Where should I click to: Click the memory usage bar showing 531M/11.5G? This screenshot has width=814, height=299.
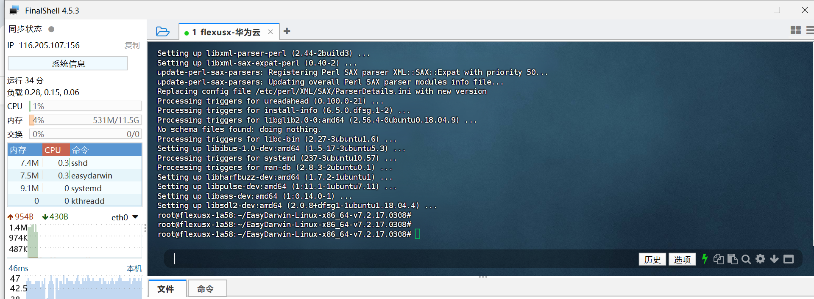tap(85, 120)
